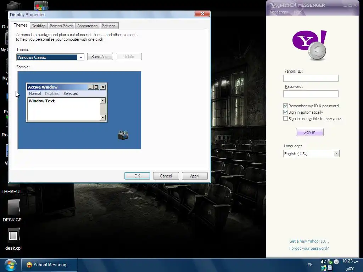The image size is (363, 272).
Task: Click the sample Active Window maximize icon
Action: tap(96, 87)
